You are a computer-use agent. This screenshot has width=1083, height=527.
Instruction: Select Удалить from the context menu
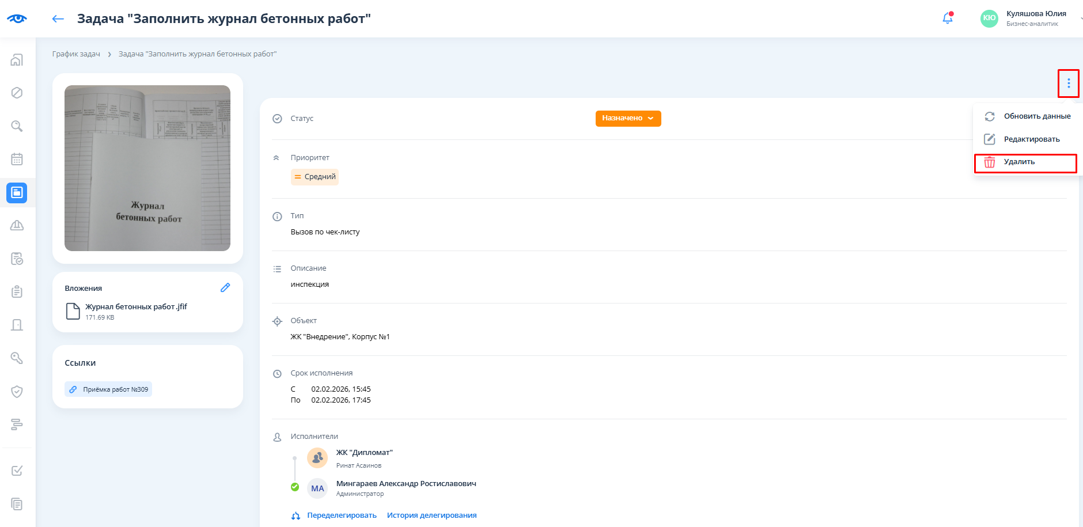click(x=1019, y=162)
